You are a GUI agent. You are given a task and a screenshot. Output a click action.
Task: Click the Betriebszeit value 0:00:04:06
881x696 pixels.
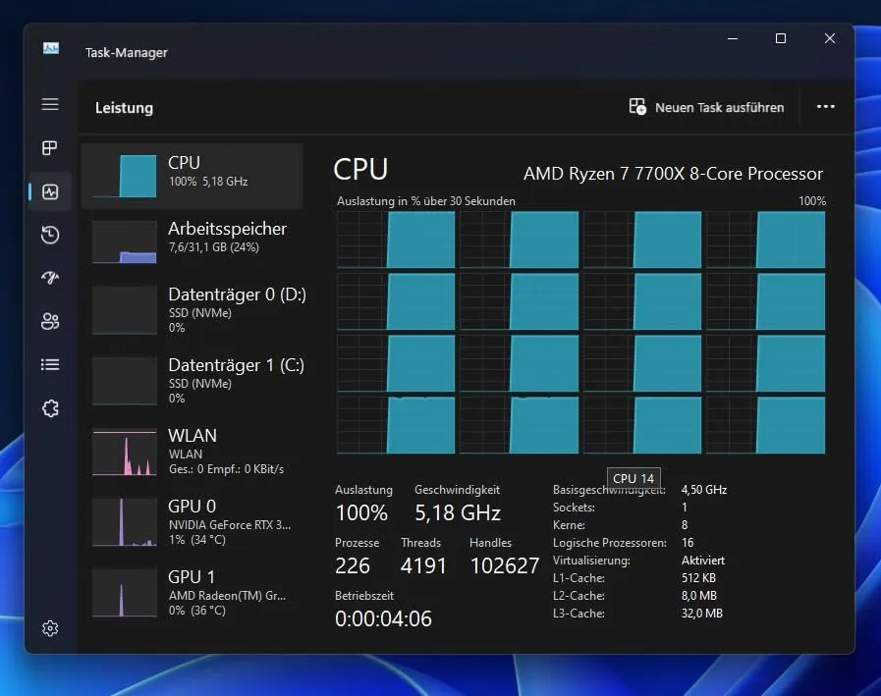[383, 618]
